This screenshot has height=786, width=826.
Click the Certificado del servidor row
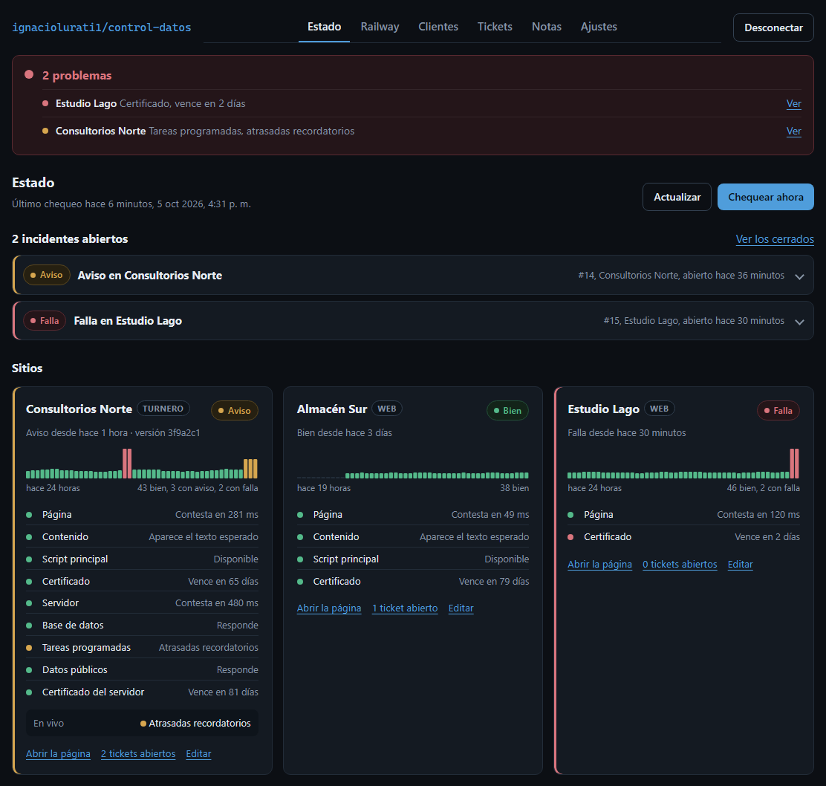(x=142, y=692)
